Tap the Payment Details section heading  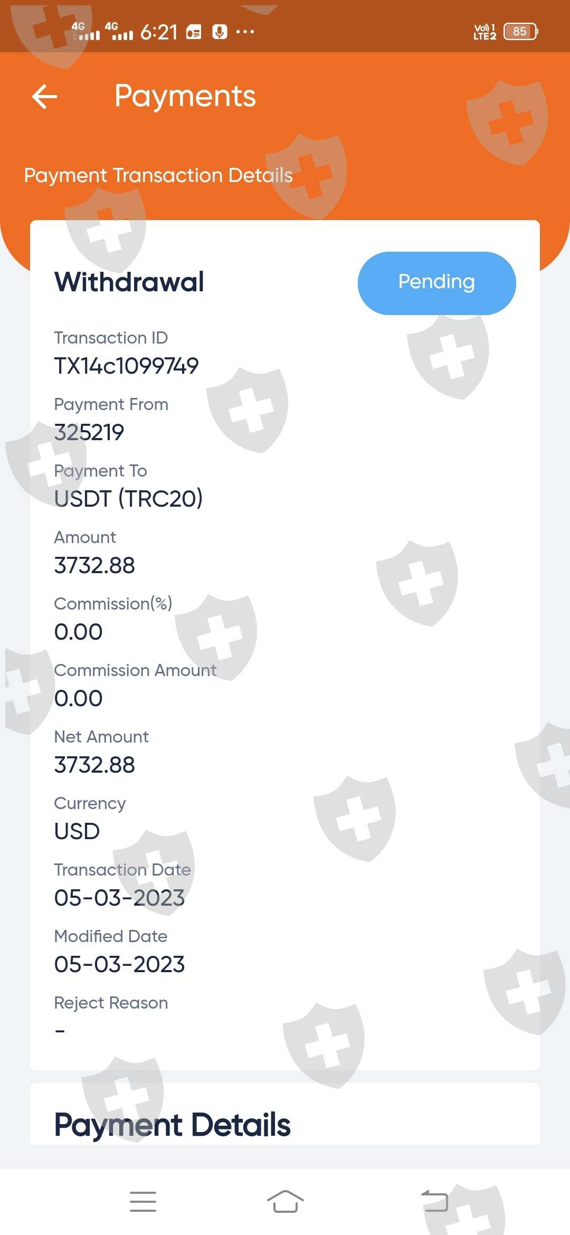(x=172, y=1125)
